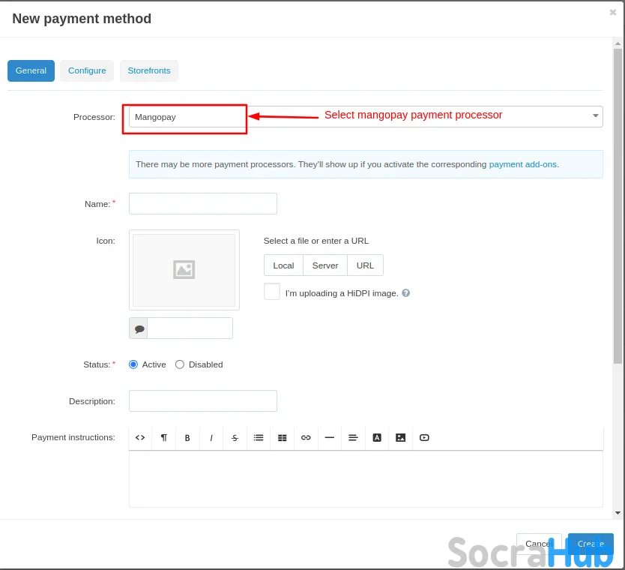Open the Processor dropdown arrow
The image size is (625, 570).
596,115
